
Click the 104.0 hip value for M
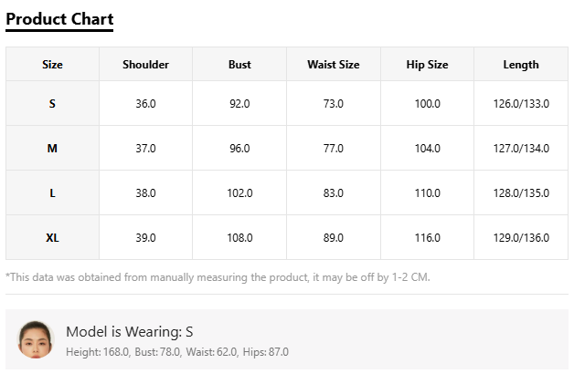pos(427,149)
